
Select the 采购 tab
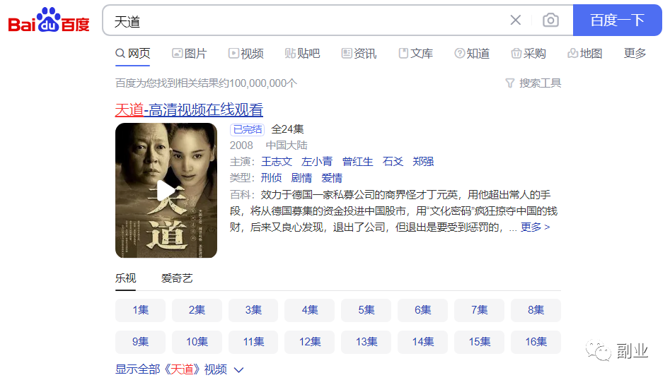529,53
